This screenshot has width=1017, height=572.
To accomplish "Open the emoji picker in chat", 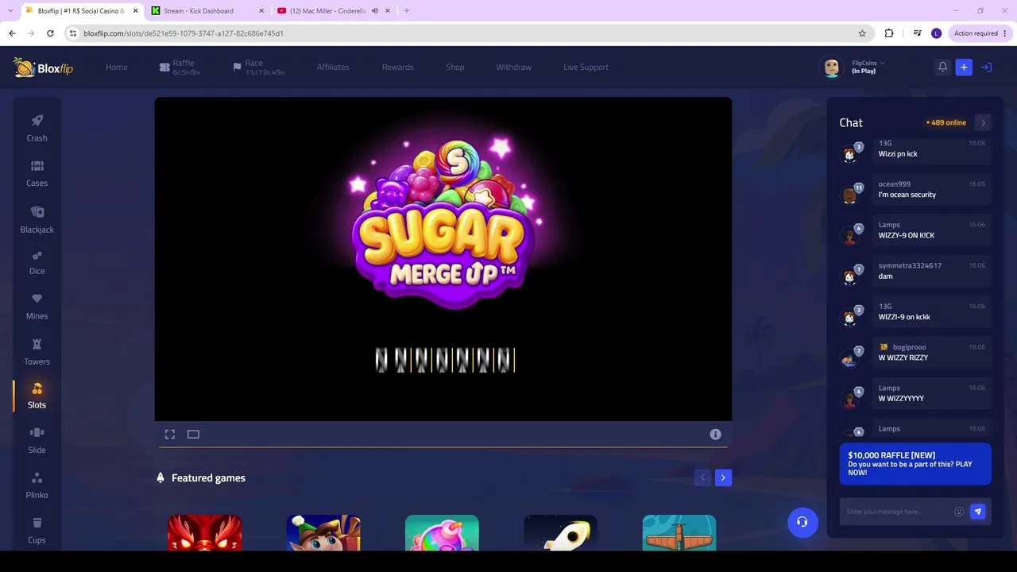I will pos(959,512).
